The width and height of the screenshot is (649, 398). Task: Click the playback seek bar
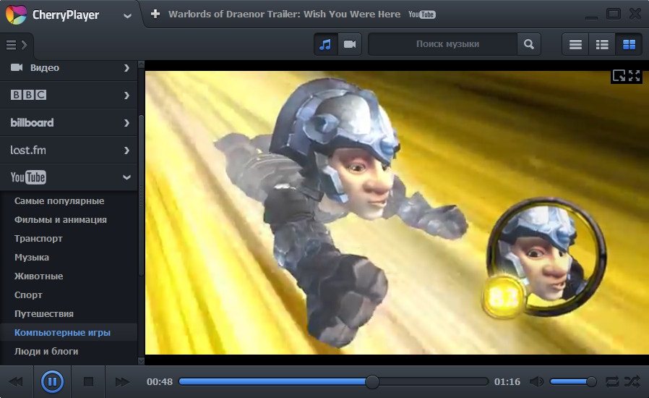click(x=334, y=381)
